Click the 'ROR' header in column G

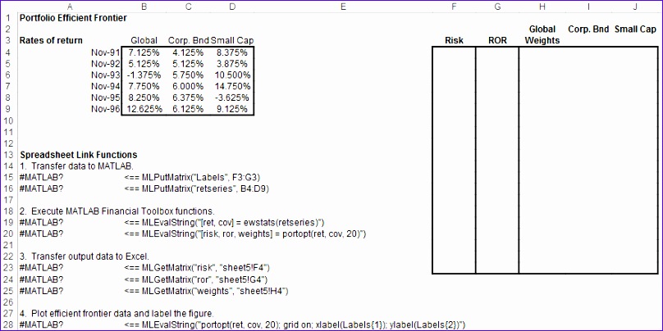click(x=497, y=40)
